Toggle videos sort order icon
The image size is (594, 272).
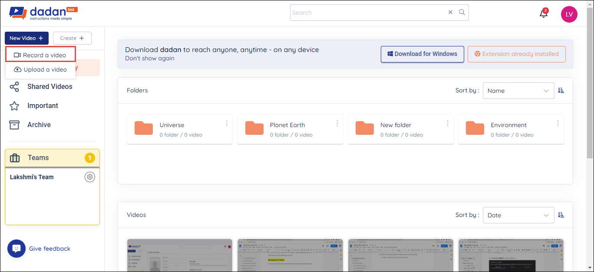coord(561,215)
